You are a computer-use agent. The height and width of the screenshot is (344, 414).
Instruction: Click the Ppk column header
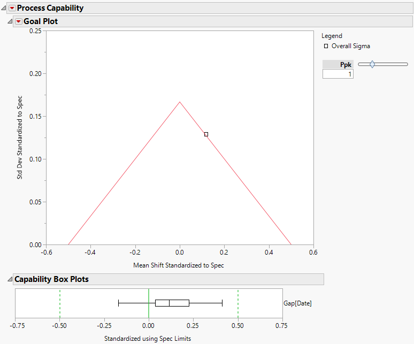click(338, 64)
